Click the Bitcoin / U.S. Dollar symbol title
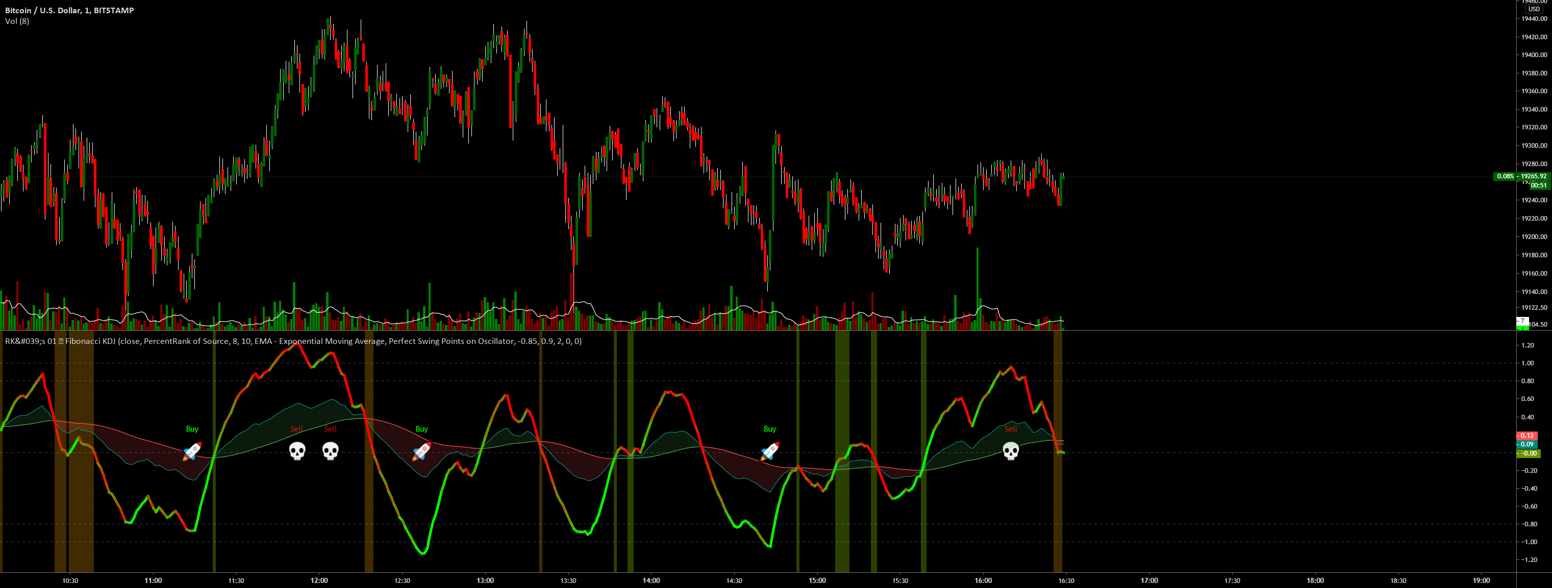Viewport: 1552px width, 588px height. tap(69, 10)
